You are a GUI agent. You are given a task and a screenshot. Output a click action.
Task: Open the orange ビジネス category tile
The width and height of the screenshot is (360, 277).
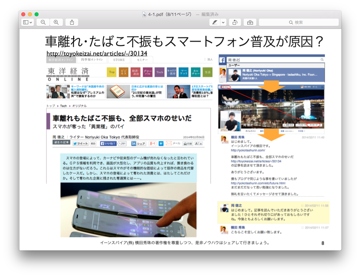(124, 72)
